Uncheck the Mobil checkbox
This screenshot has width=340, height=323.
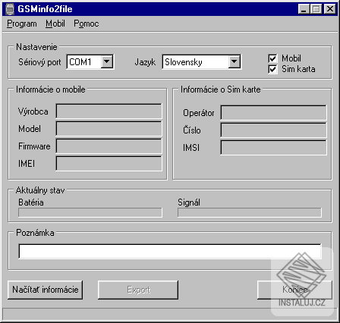(272, 58)
